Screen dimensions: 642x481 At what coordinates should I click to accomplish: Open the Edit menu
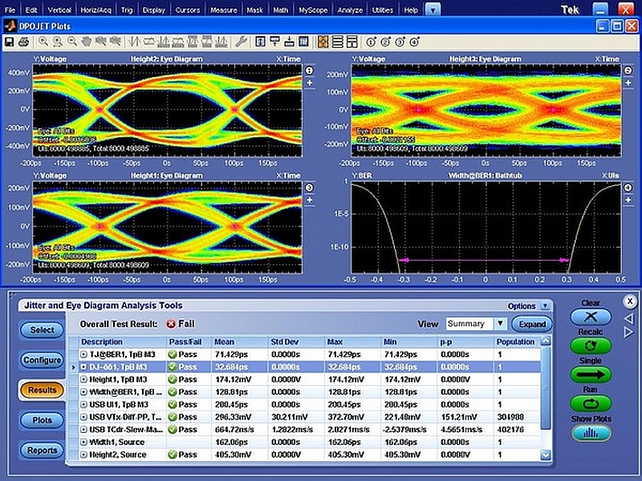(31, 10)
